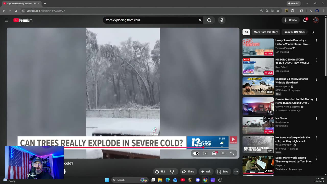Open options for Fort McMurray video
The width and height of the screenshot is (327, 184).
(316, 100)
